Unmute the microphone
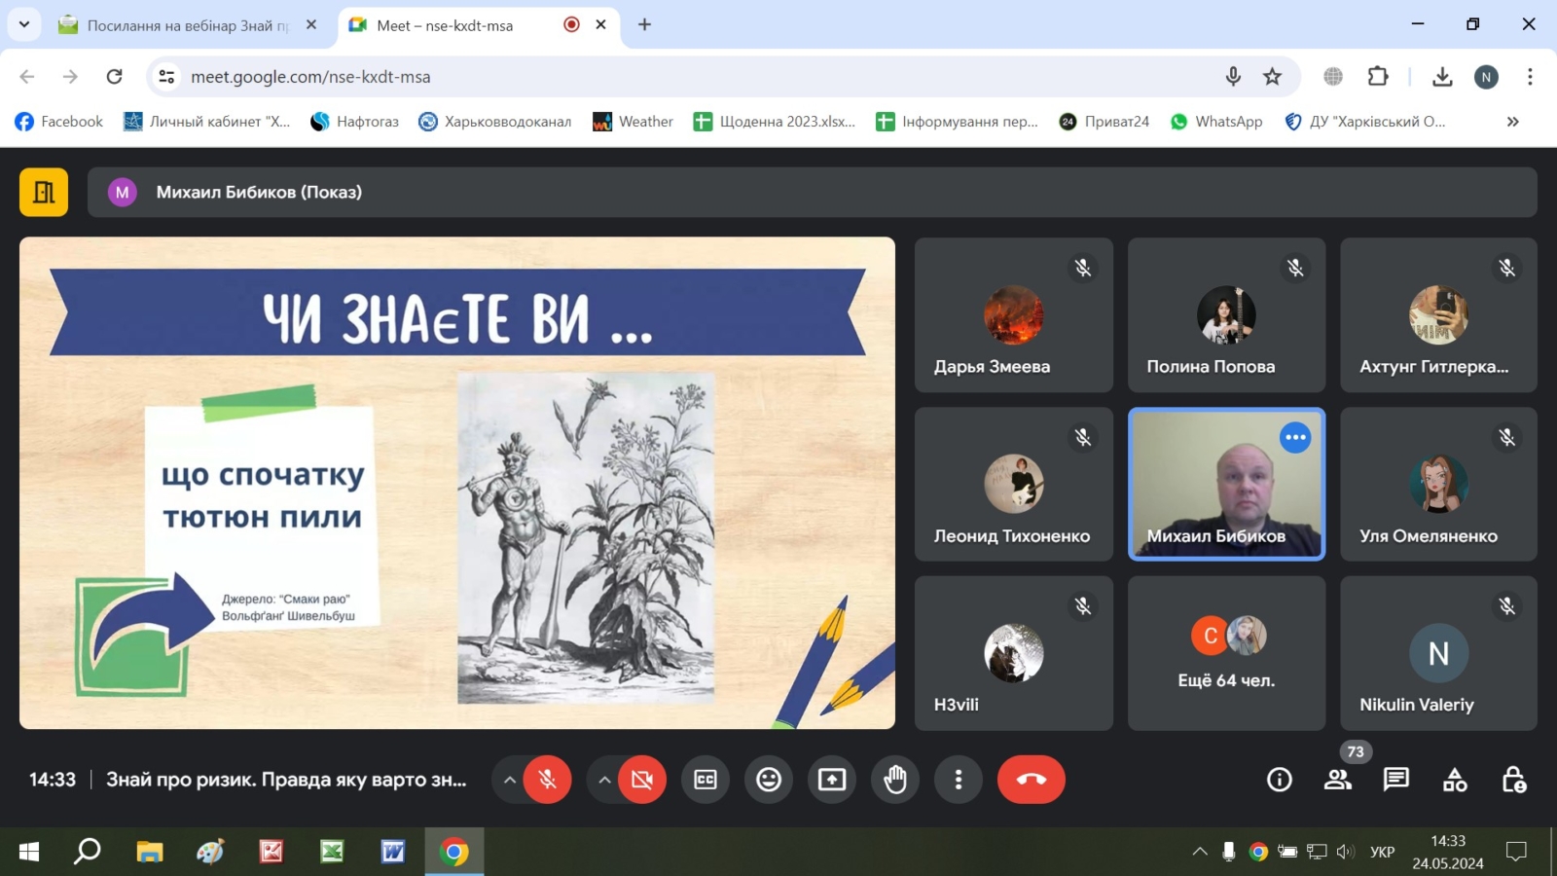Image resolution: width=1557 pixels, height=876 pixels. click(548, 780)
